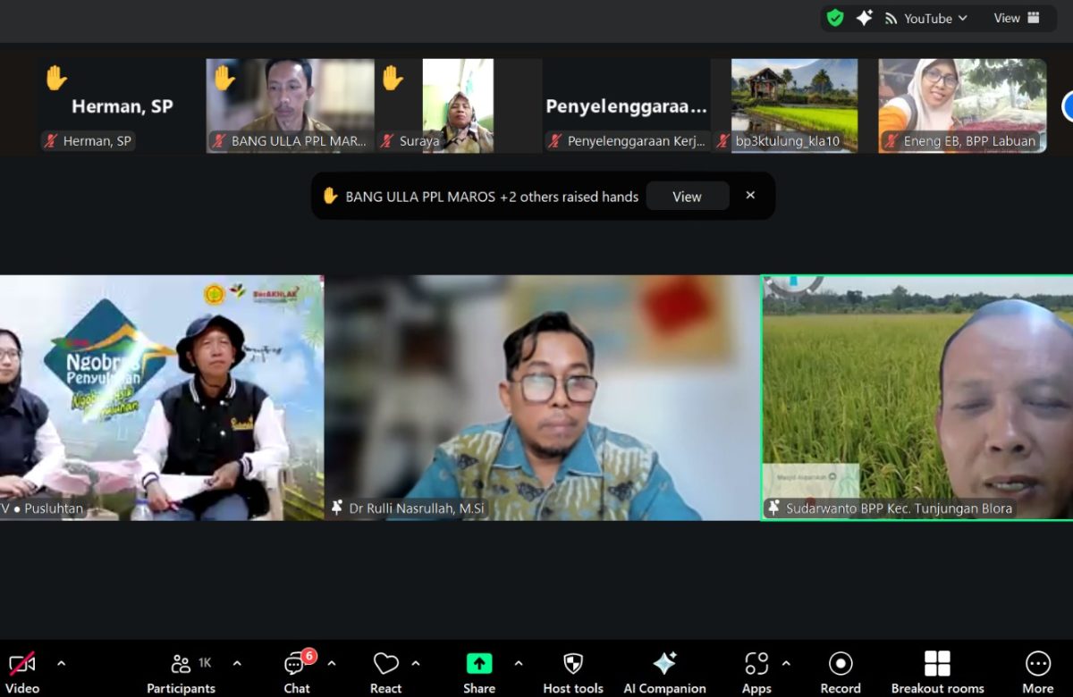Open Breakout rooms
1073x697 pixels.
coord(937,672)
